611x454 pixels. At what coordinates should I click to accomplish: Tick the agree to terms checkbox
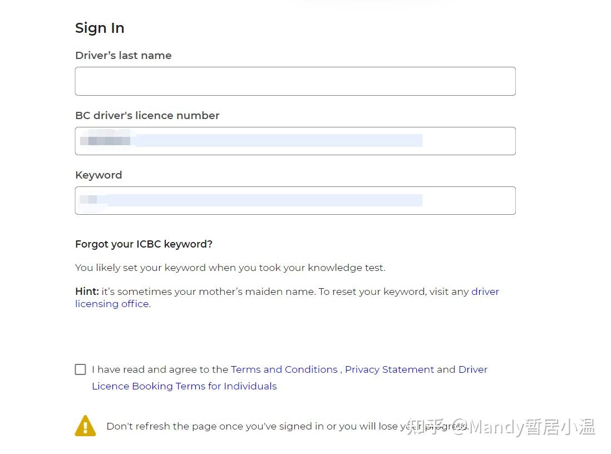click(81, 369)
